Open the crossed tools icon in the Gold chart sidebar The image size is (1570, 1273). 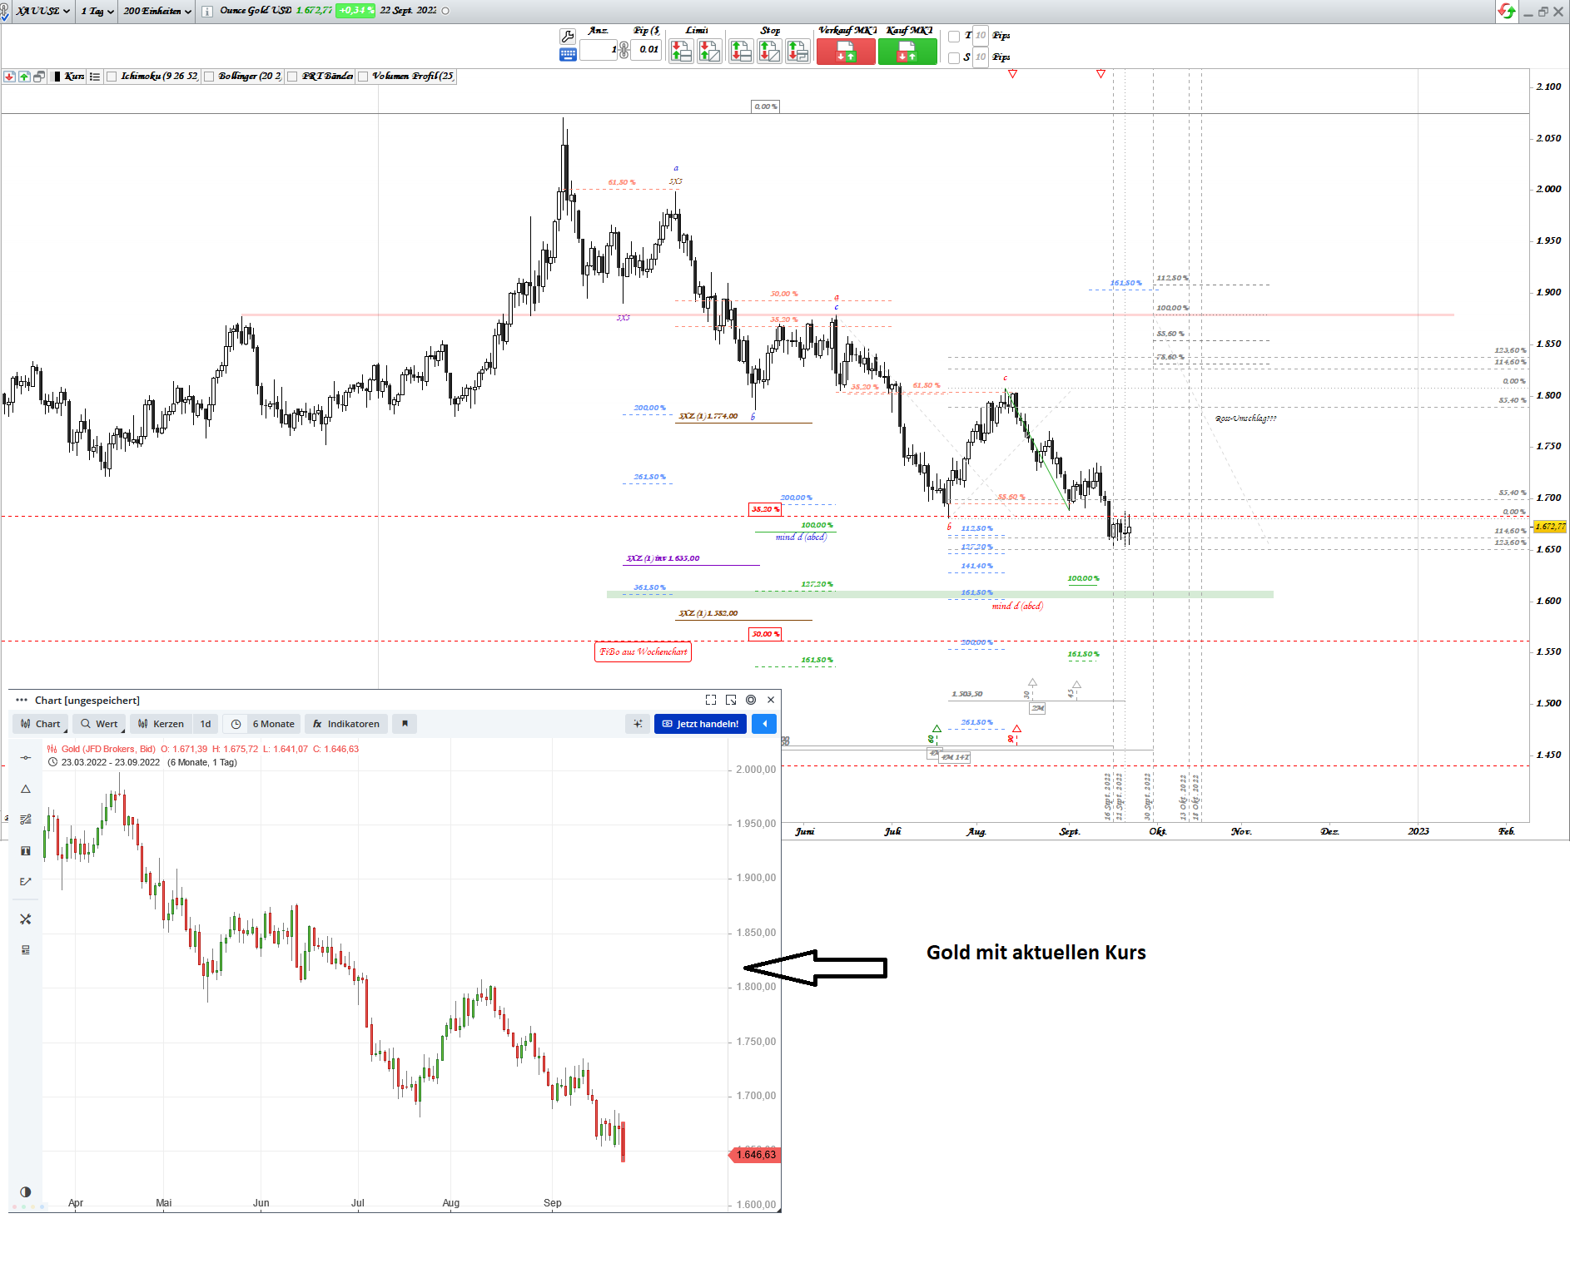(x=26, y=919)
